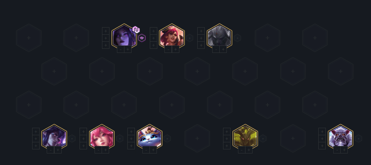Viewport: 371px width, 165px height.
Task: Click the pink trait emblem on Morgana
Action: pyautogui.click(x=136, y=30)
